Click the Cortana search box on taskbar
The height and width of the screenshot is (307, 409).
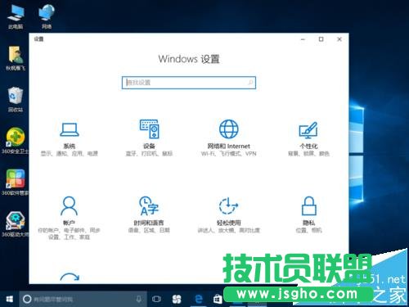[83, 299]
